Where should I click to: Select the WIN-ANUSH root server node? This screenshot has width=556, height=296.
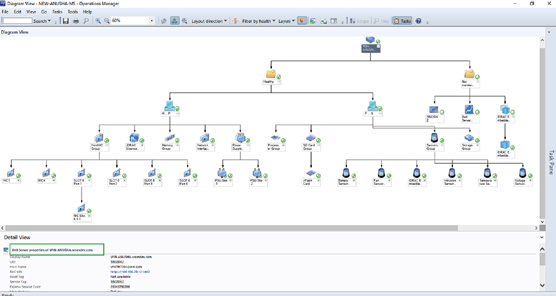coord(370,45)
